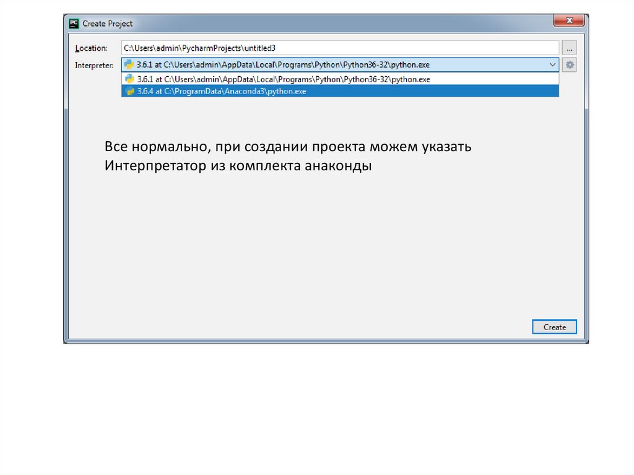Screen dimensions: 634x475
Task: Open interpreter settings via the gear icon
Action: click(x=569, y=64)
